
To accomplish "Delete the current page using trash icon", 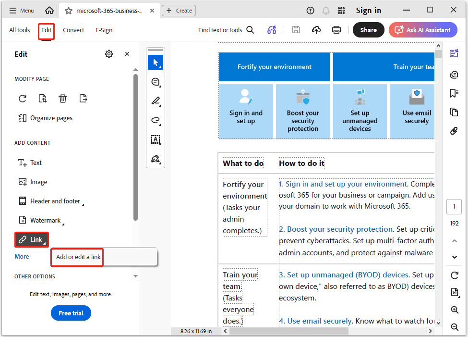I will pyautogui.click(x=62, y=98).
